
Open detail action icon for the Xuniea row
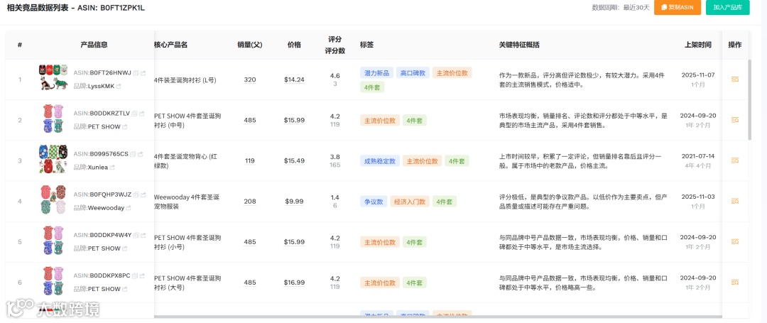pos(735,160)
